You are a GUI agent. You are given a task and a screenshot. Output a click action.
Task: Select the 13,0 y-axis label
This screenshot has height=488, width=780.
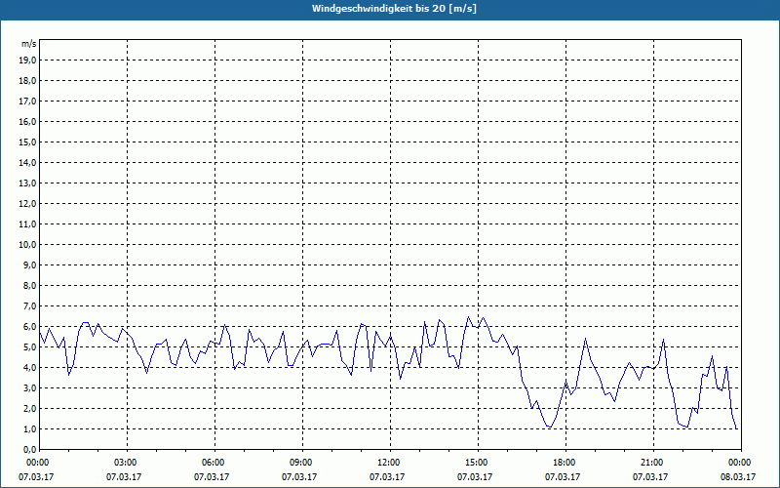27,183
